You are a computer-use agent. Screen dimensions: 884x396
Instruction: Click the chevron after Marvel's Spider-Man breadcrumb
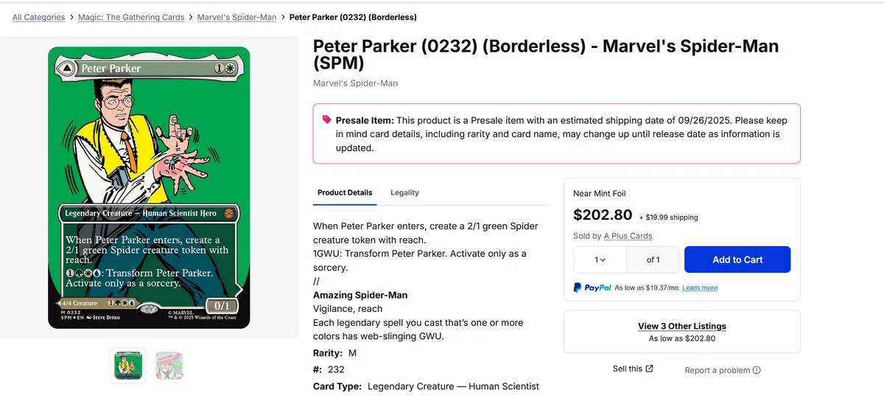[x=283, y=17]
